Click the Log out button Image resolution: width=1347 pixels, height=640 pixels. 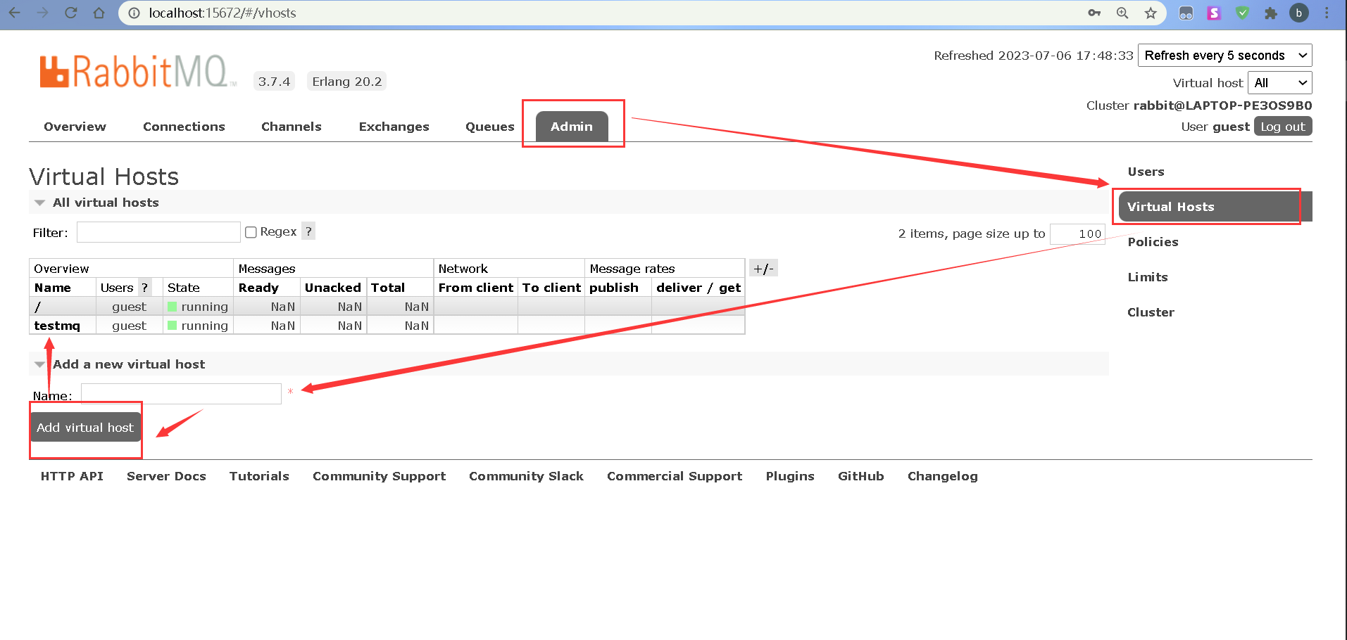tap(1283, 127)
